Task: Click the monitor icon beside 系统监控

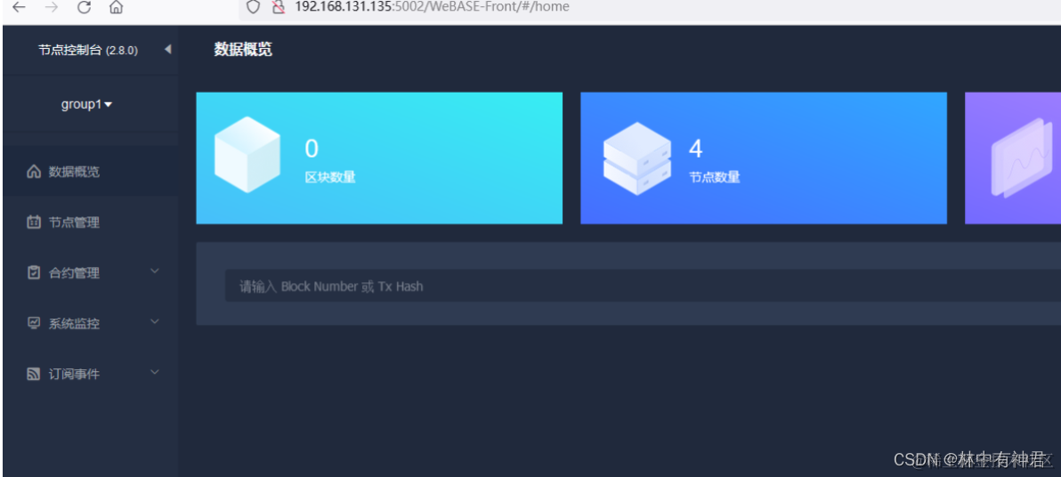Action: coord(34,323)
